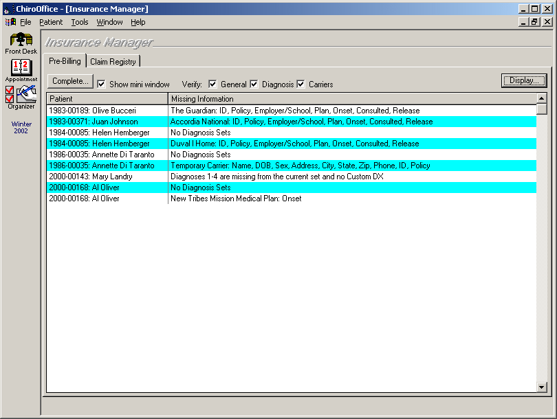Select the Pre-Billing tab
Image resolution: width=557 pixels, height=419 pixels.
(65, 60)
